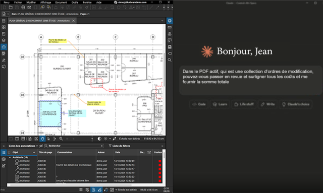Click the active Tool Chest icon in left sidebar
The height and width of the screenshot is (193, 323).
(4, 47)
